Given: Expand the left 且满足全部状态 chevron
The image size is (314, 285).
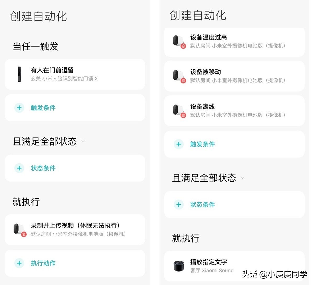Looking at the screenshot, I should [83, 142].
